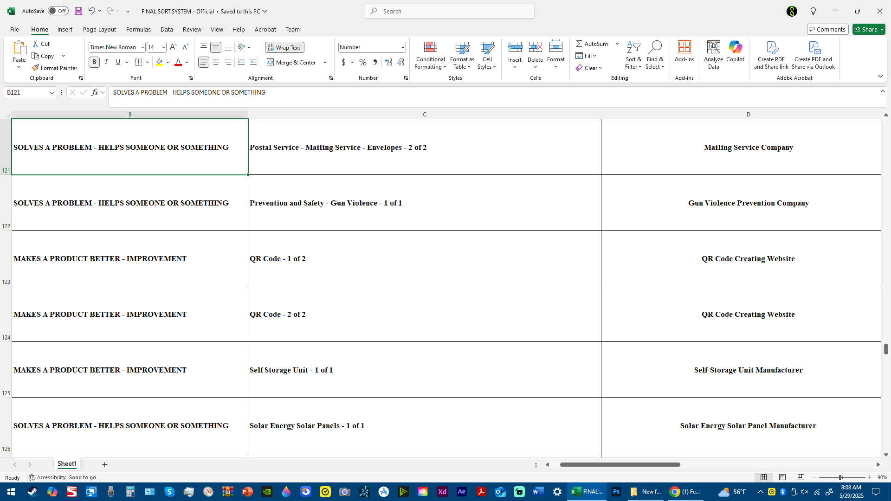Open Conditional Formatting icon in Styles
Screen dimensions: 891x501
430,47
